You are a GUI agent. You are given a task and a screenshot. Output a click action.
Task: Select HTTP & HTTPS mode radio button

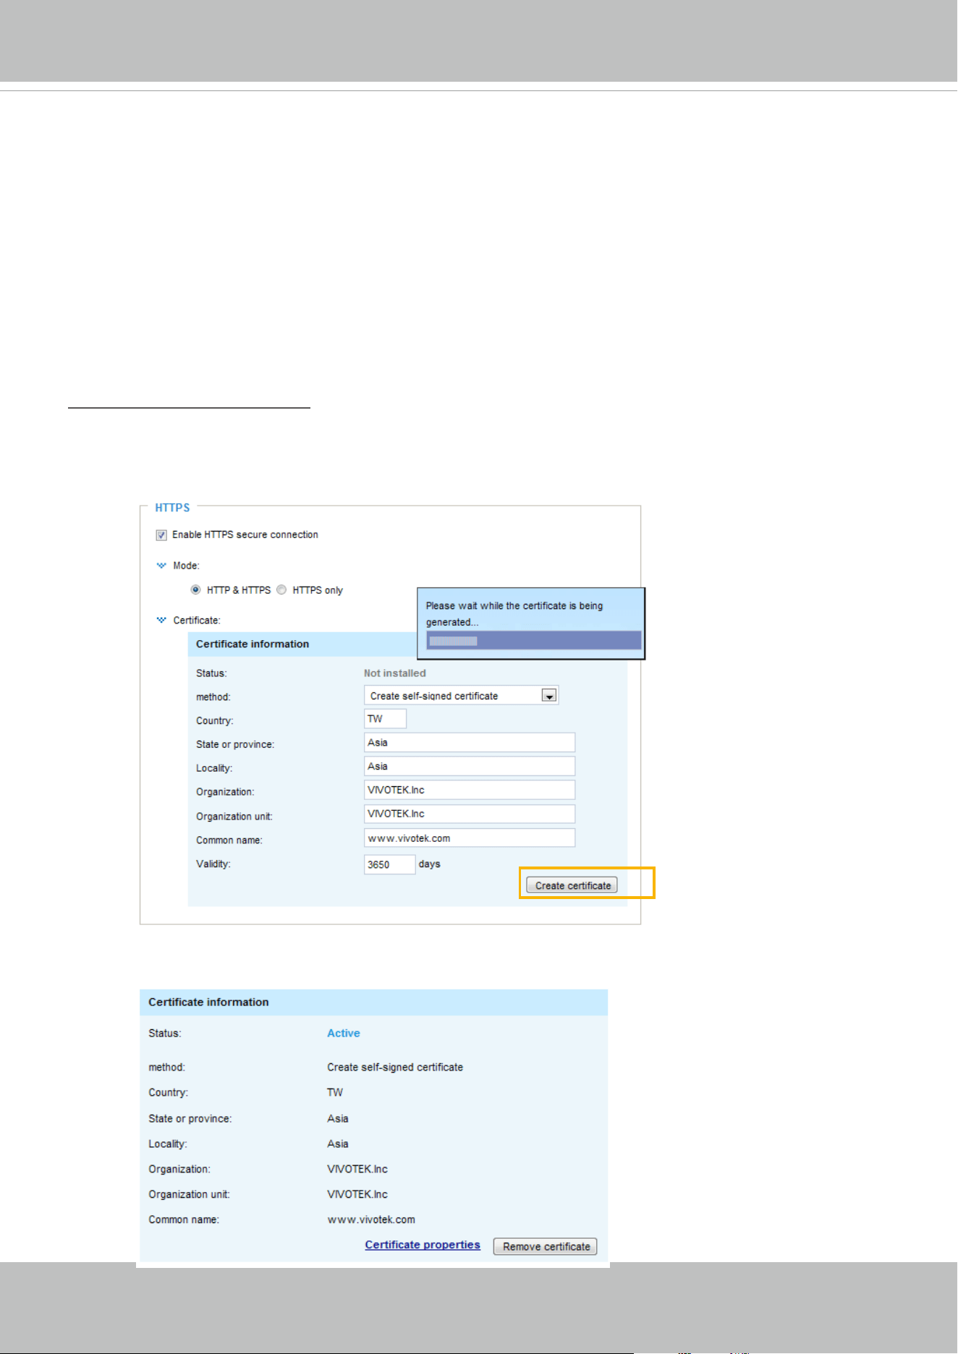(x=195, y=590)
